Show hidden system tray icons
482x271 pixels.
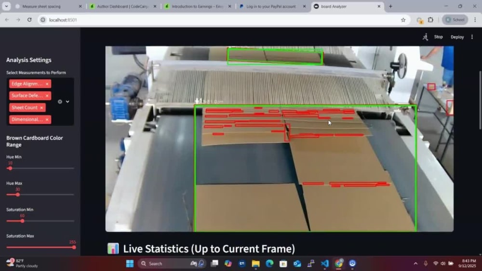[x=415, y=263]
